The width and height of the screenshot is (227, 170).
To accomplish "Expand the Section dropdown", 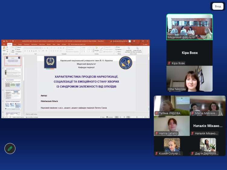I will 19,52.
